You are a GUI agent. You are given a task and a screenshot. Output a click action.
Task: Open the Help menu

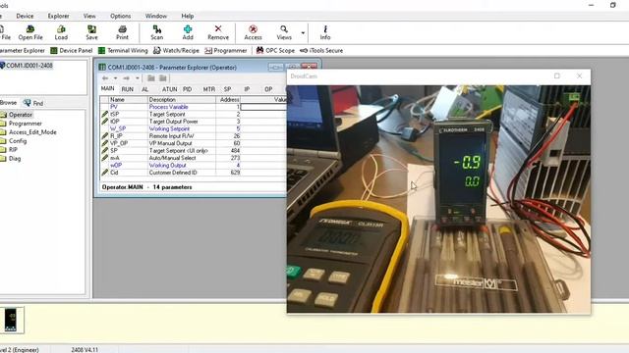188,16
